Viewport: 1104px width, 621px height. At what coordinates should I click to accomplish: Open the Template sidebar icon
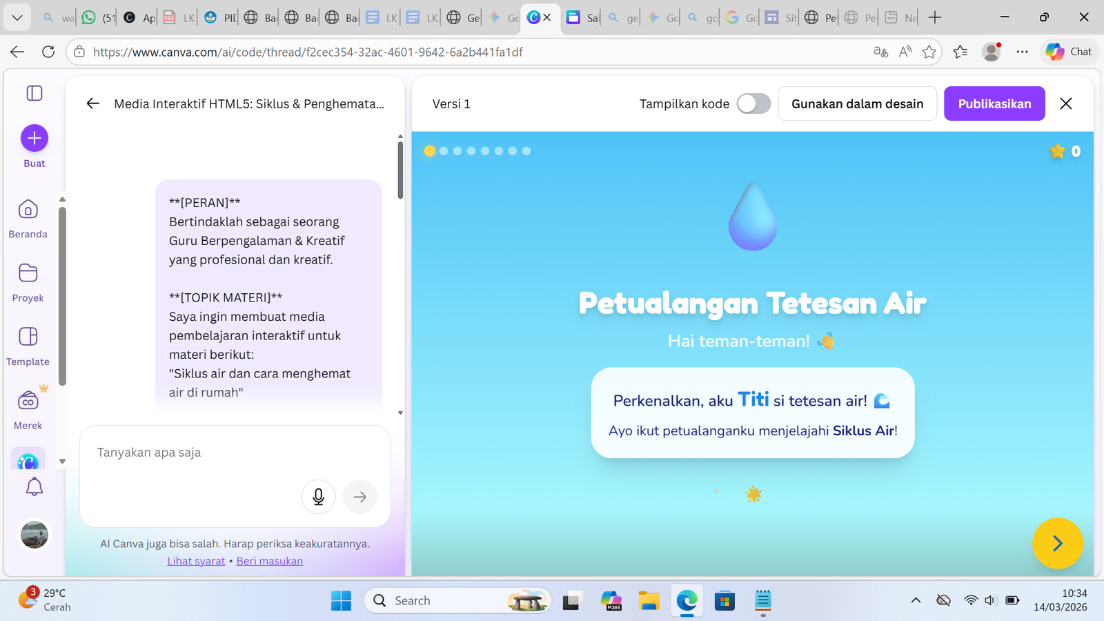28,336
